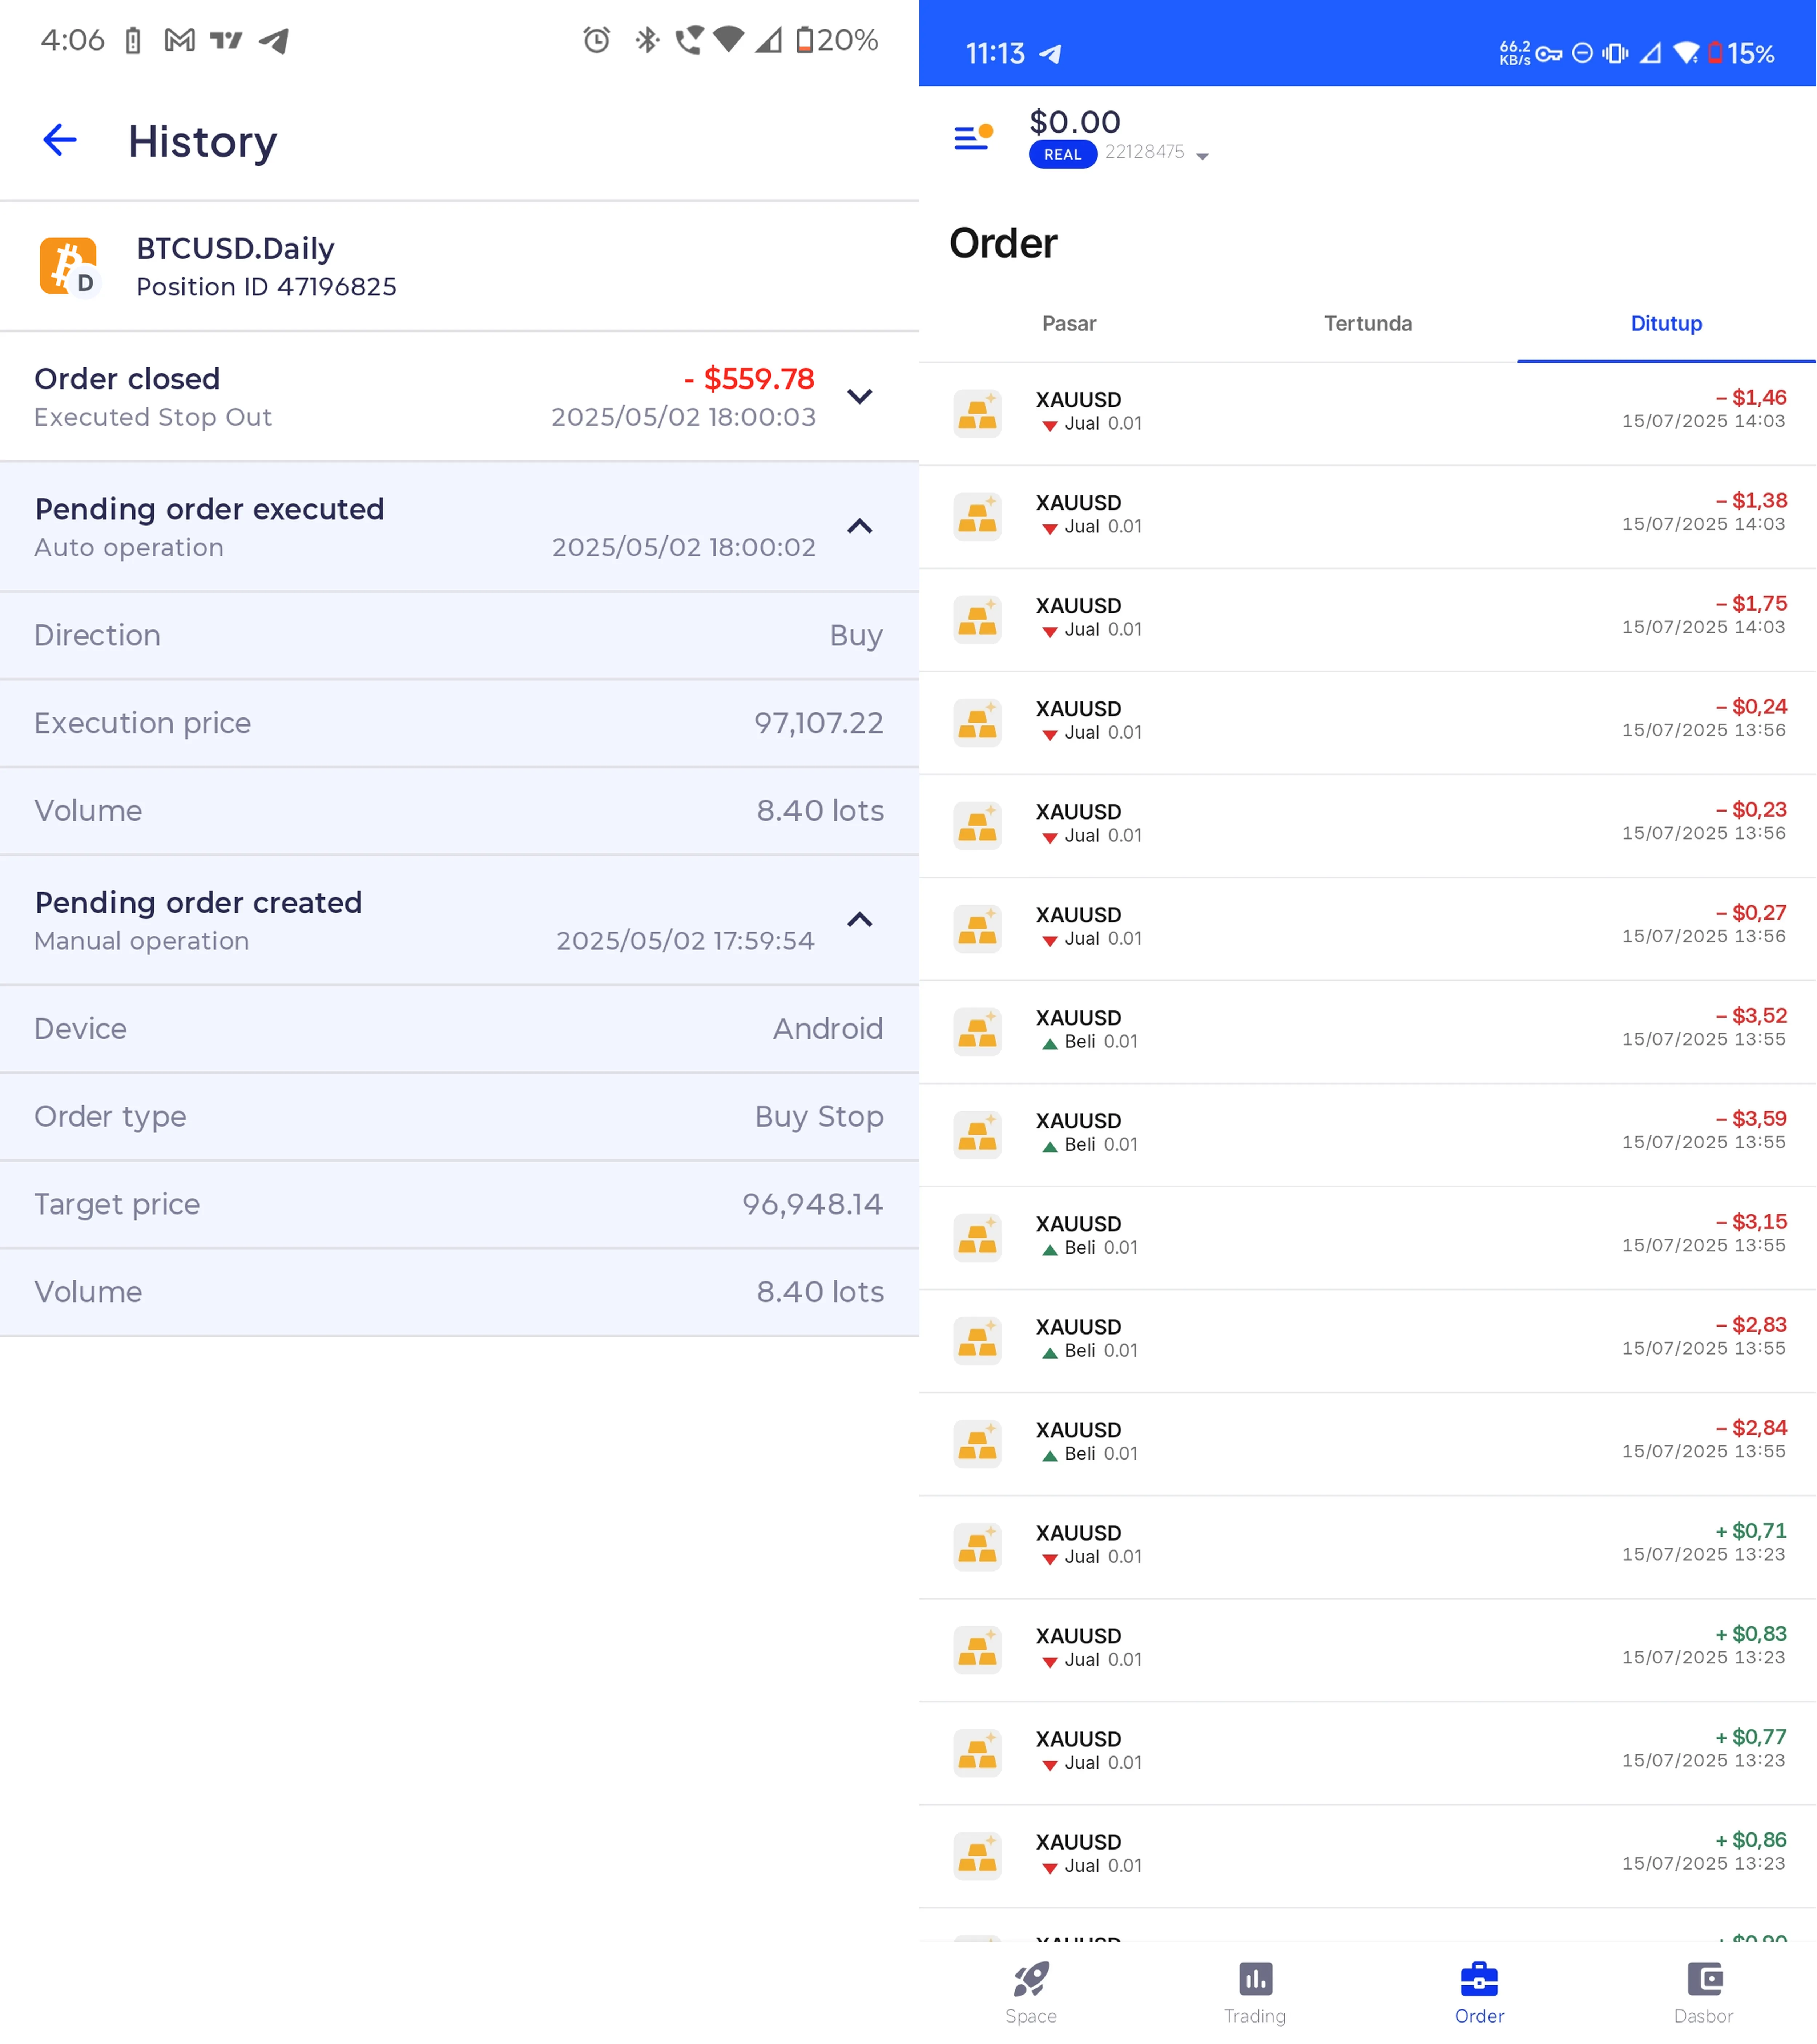Switch to the Tertunda tab
The image size is (1817, 2044).
(x=1367, y=323)
